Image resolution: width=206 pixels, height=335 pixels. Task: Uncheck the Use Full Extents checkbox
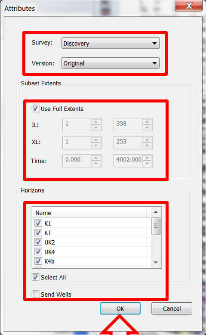coord(35,109)
